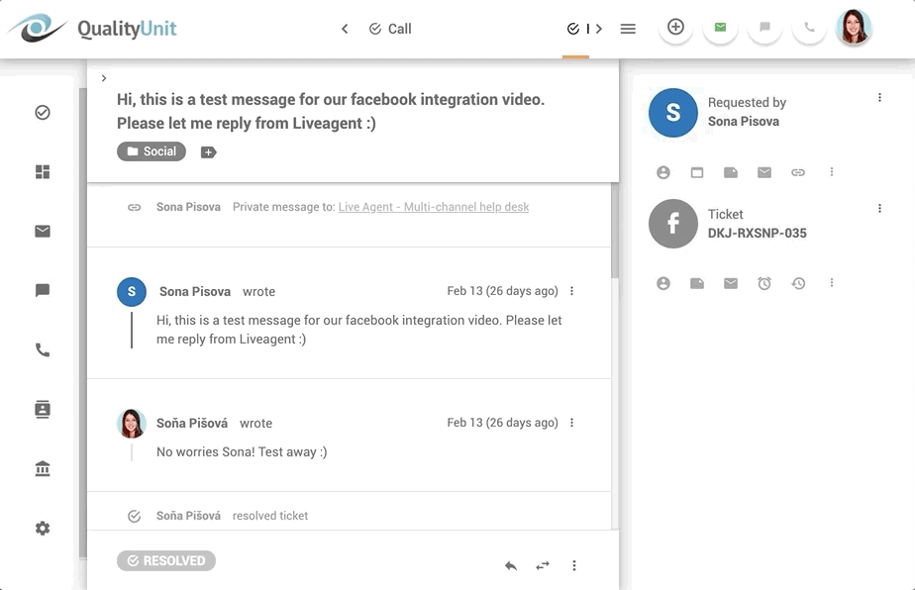Select the Dashboard grid icon in sidebar
The height and width of the screenshot is (590, 915).
click(x=42, y=171)
